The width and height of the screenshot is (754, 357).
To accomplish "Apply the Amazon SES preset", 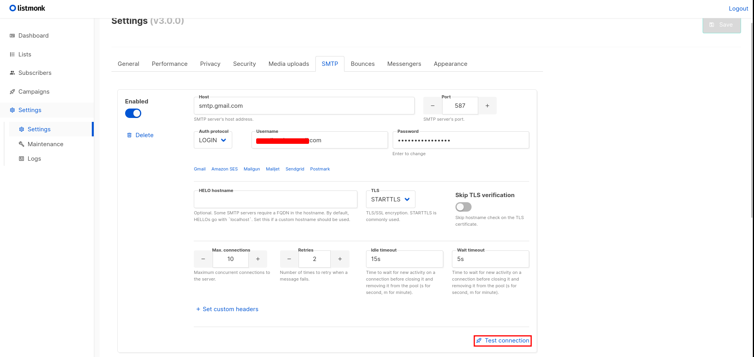I will (224, 169).
